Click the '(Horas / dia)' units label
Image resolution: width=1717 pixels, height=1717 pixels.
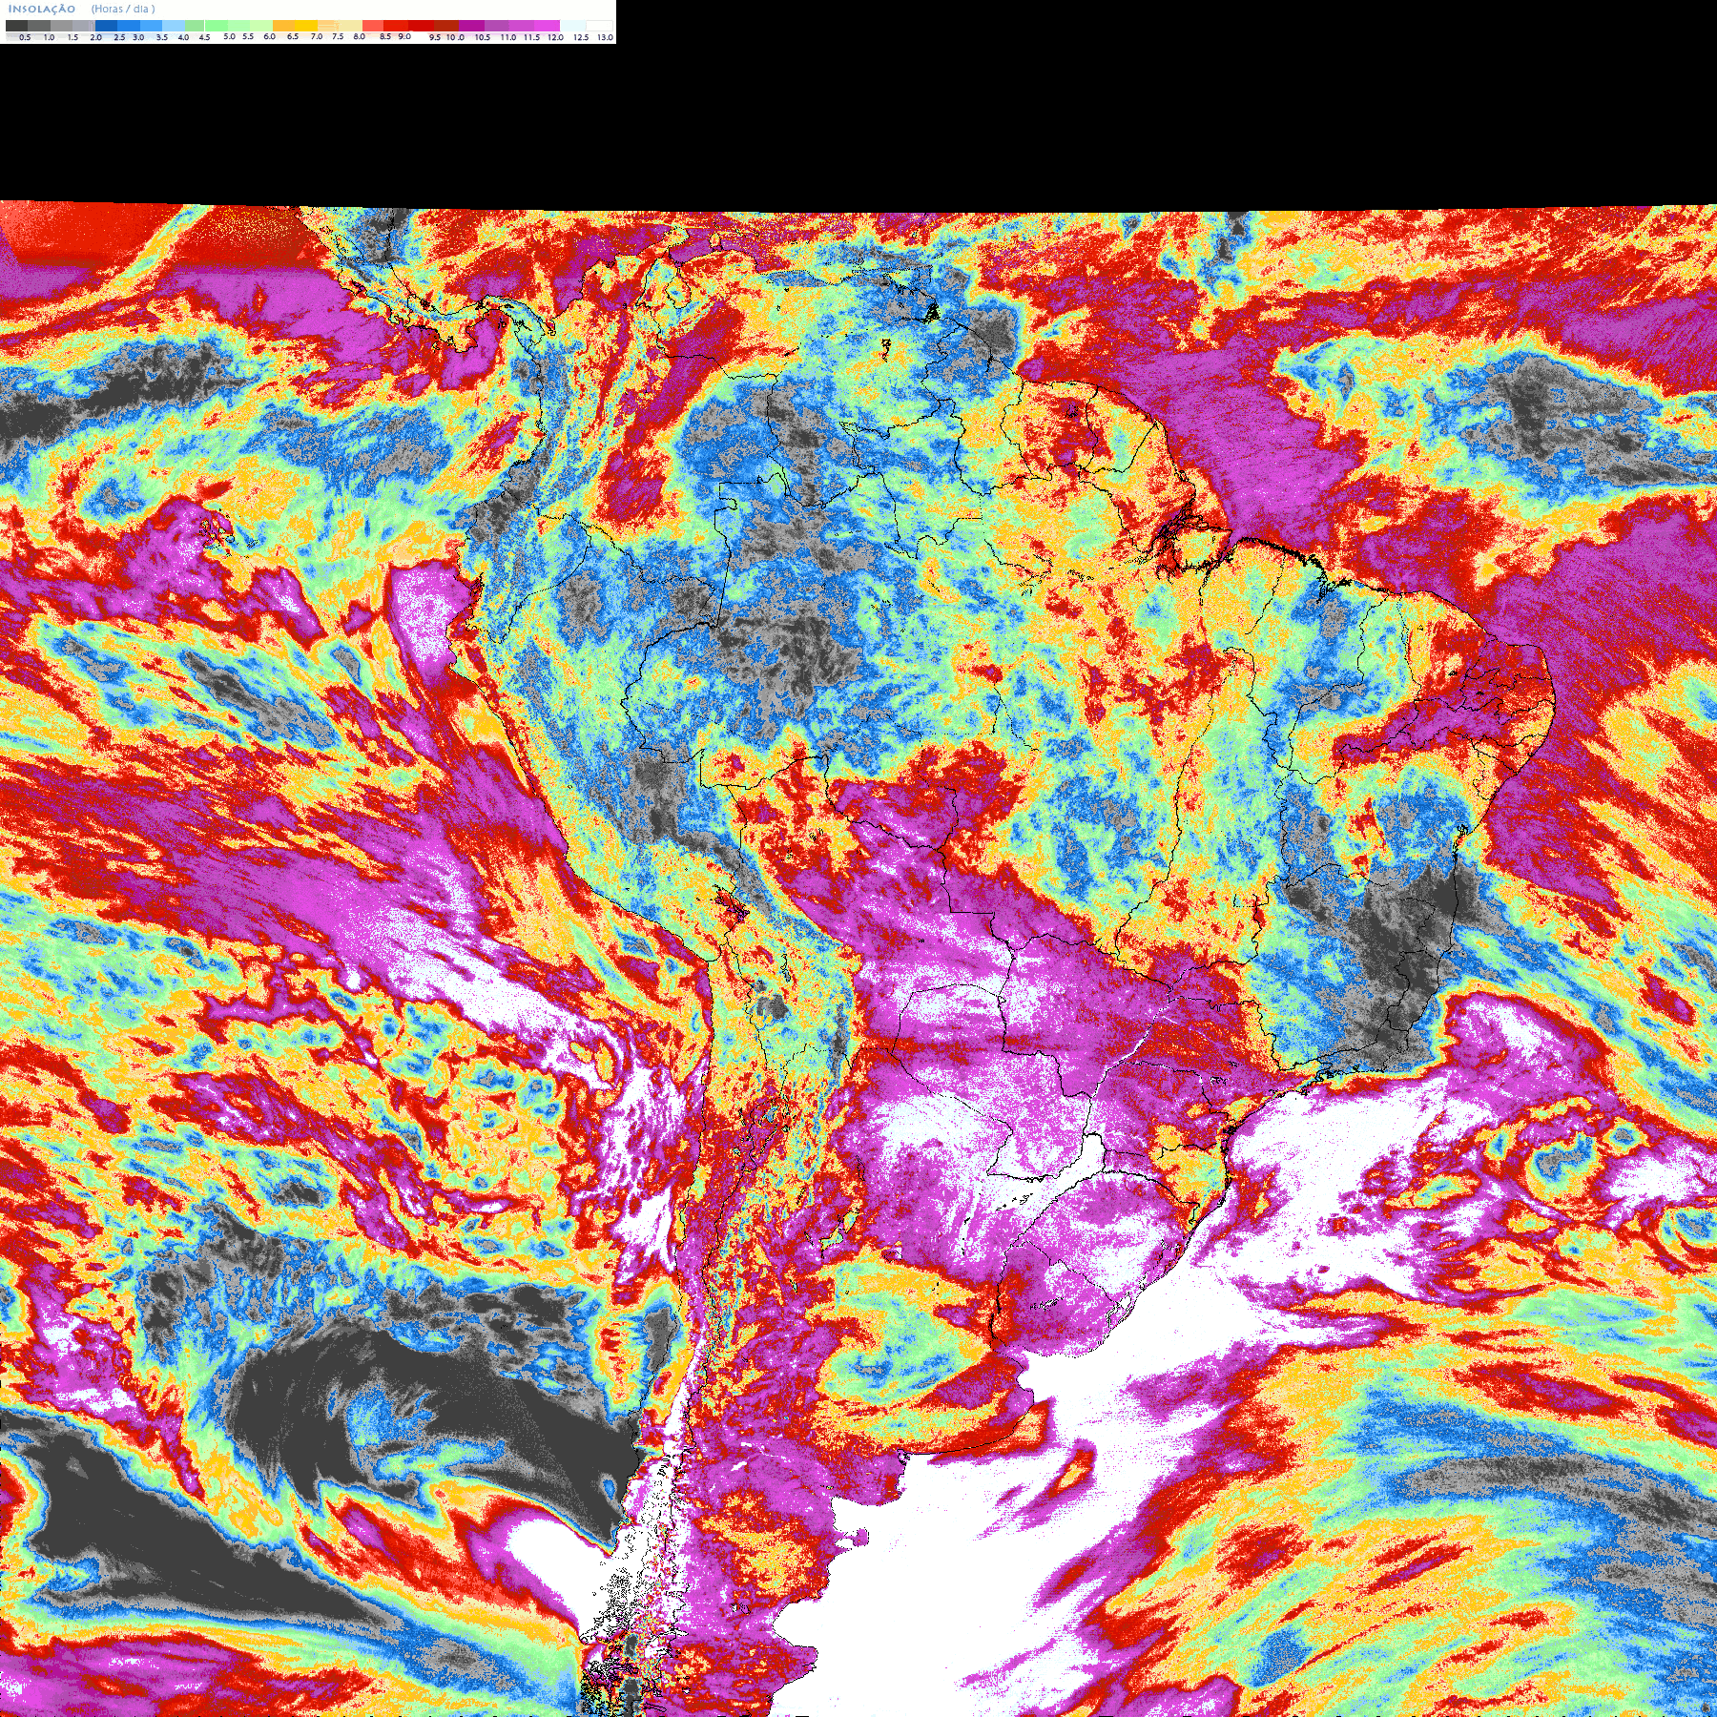pyautogui.click(x=123, y=9)
